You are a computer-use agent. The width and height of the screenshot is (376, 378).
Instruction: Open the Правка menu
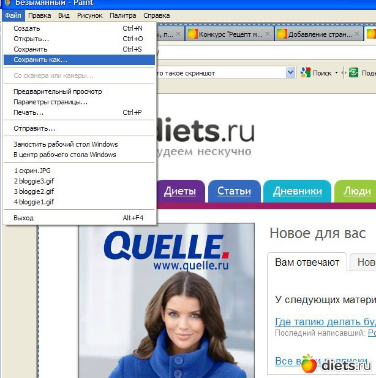40,15
